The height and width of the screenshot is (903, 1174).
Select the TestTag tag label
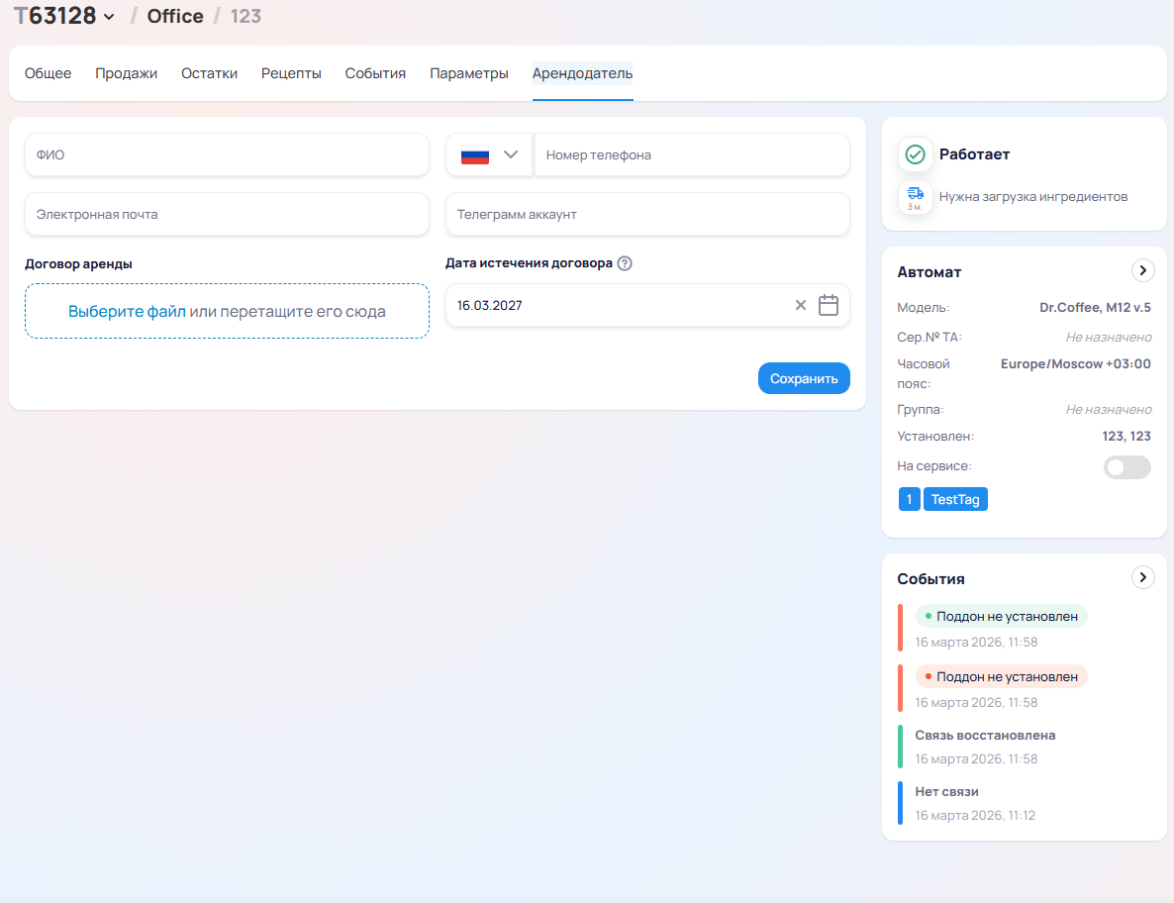coord(955,499)
